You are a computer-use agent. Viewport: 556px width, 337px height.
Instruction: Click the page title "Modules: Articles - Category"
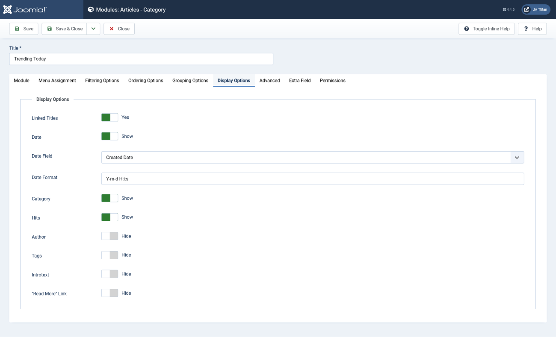click(x=131, y=9)
